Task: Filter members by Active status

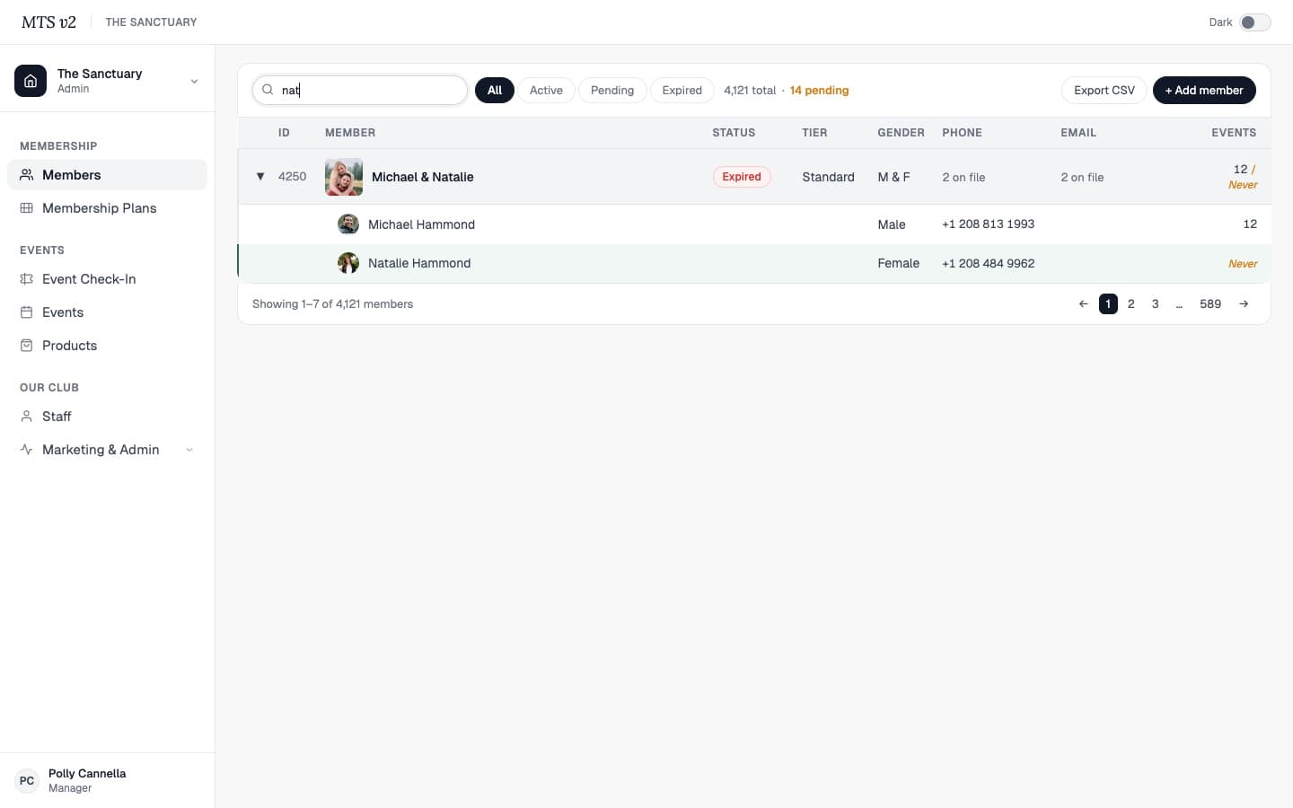Action: pyautogui.click(x=546, y=91)
